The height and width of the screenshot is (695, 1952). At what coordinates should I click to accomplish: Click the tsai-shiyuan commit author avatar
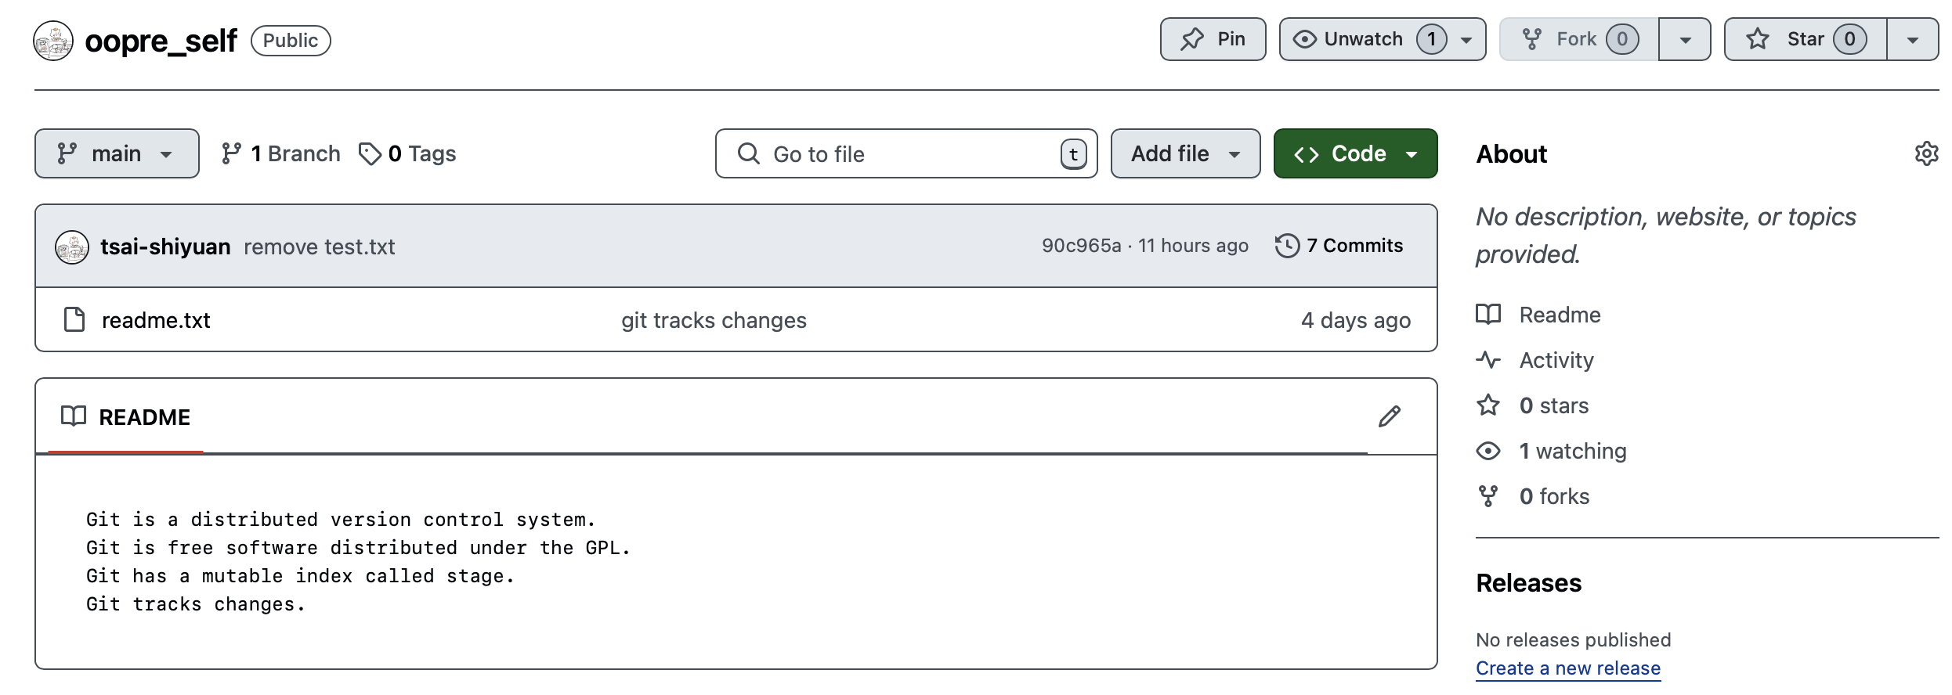[72, 247]
